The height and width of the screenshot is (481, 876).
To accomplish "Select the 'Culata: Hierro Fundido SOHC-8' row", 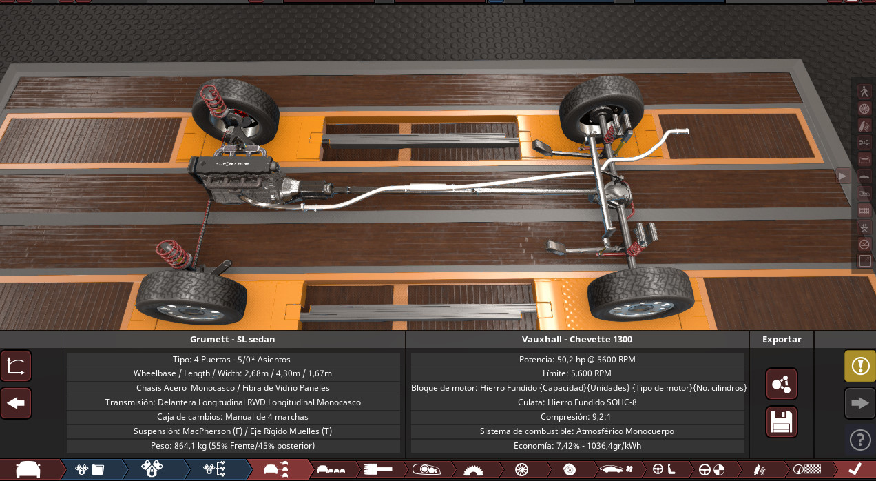I will tap(577, 402).
